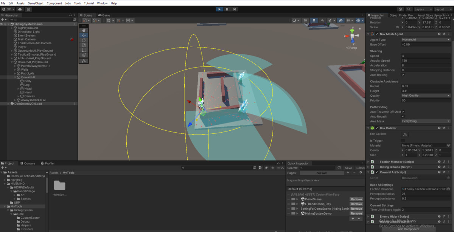Select the Hand view tool

(84, 30)
